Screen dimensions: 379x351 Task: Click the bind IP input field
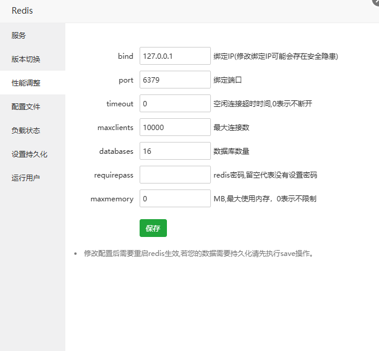pos(175,56)
